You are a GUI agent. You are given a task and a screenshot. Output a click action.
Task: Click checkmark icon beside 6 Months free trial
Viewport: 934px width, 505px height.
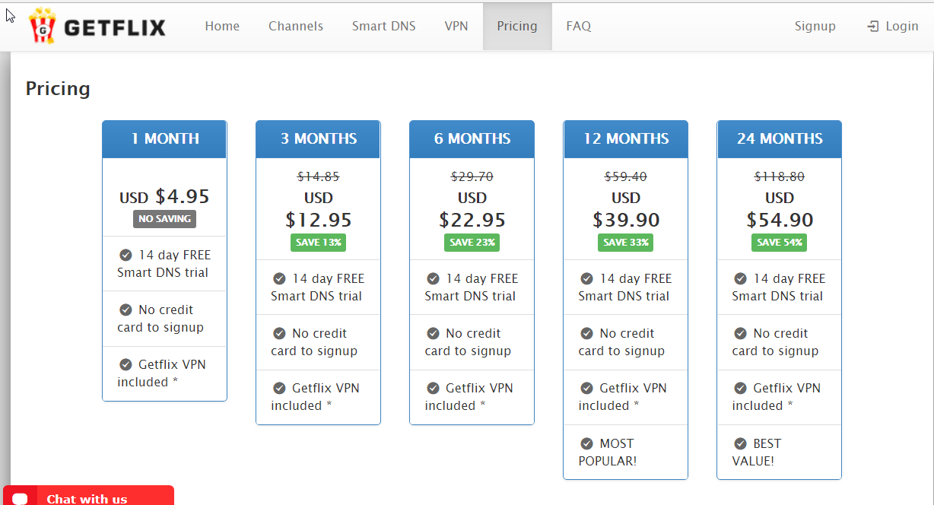pyautogui.click(x=433, y=278)
